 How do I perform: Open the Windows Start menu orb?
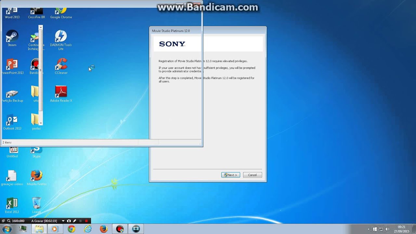coord(6,229)
